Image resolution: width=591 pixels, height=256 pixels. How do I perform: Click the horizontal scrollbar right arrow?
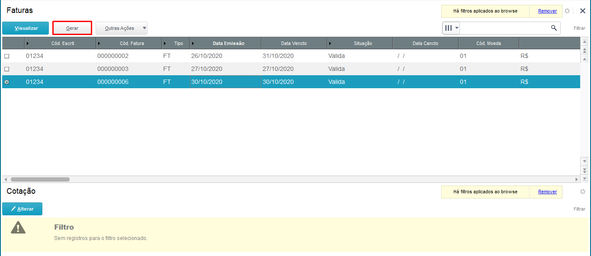[577, 179]
